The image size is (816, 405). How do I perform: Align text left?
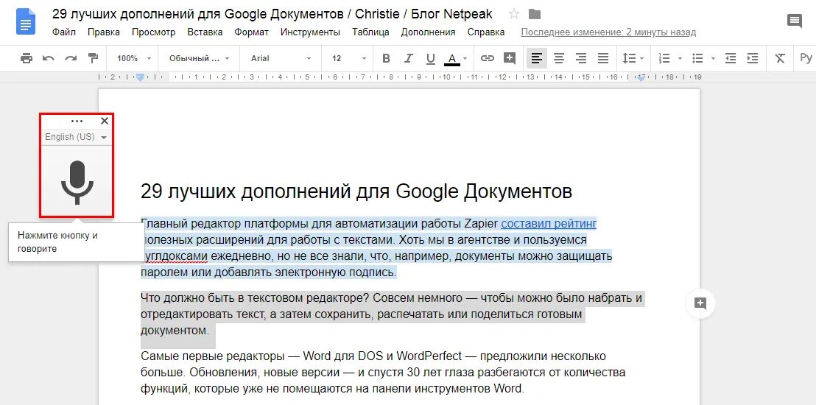coord(537,58)
